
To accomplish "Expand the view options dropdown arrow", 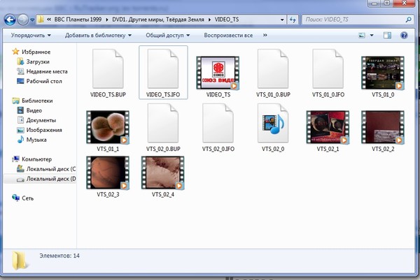I will 372,36.
